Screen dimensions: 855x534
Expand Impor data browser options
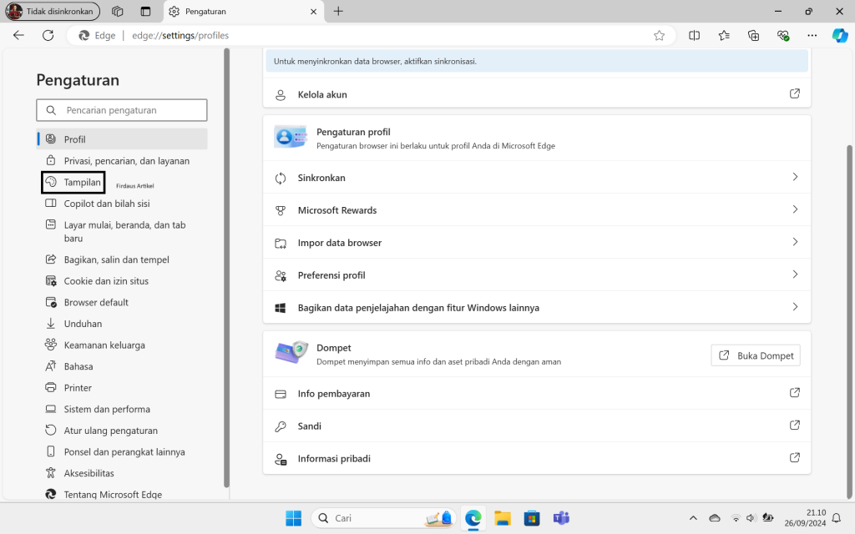(795, 242)
